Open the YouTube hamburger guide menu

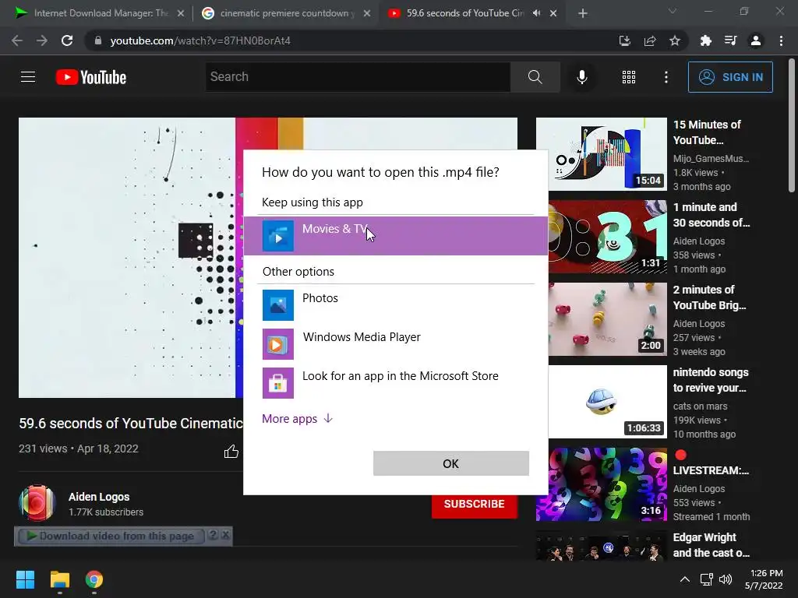click(x=28, y=77)
